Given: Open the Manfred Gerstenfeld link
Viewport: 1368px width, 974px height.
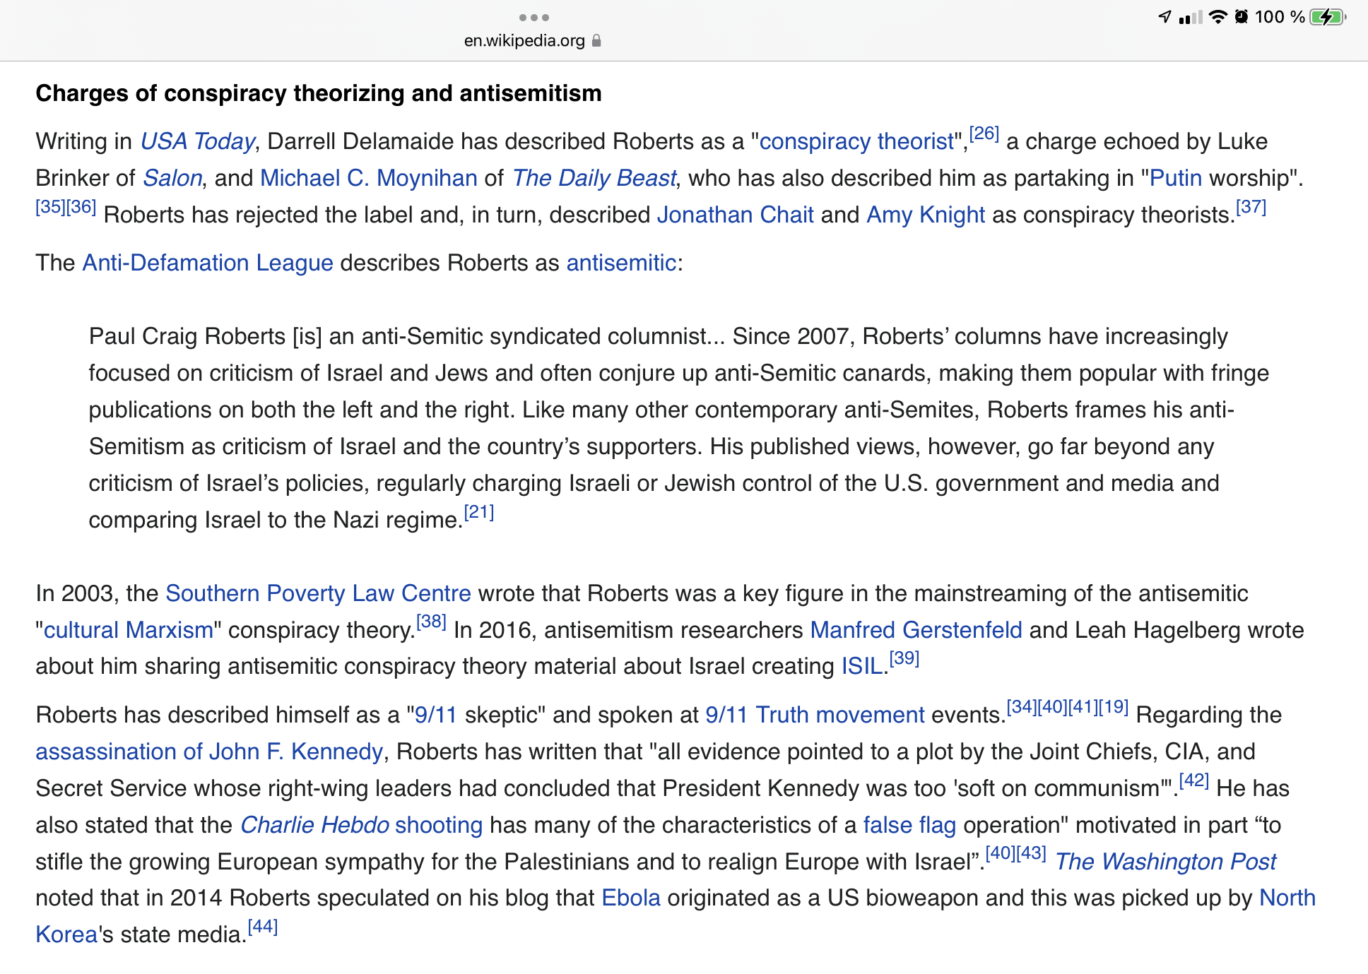Looking at the screenshot, I should (x=916, y=630).
